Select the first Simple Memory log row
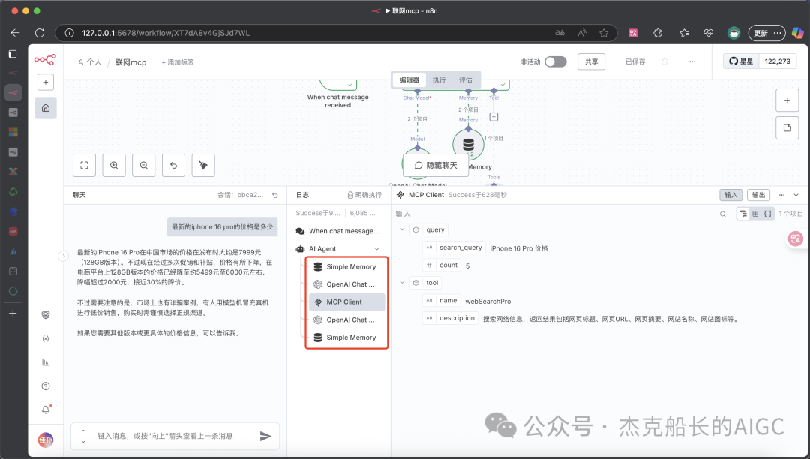The image size is (810, 459). click(347, 266)
